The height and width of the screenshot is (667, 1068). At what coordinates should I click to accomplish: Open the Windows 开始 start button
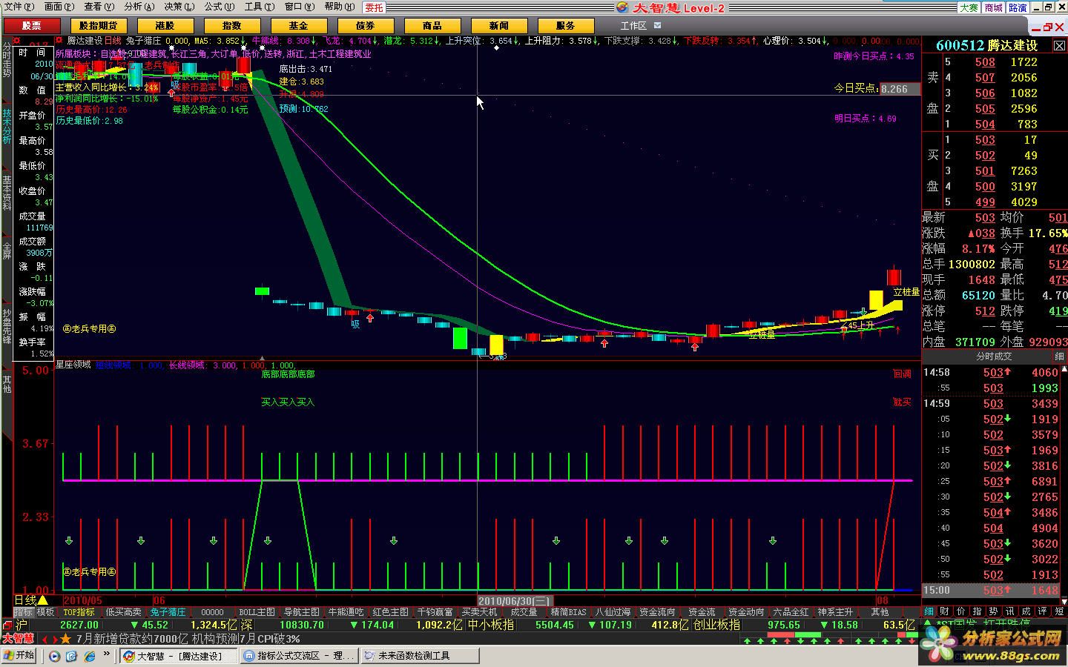click(x=19, y=656)
